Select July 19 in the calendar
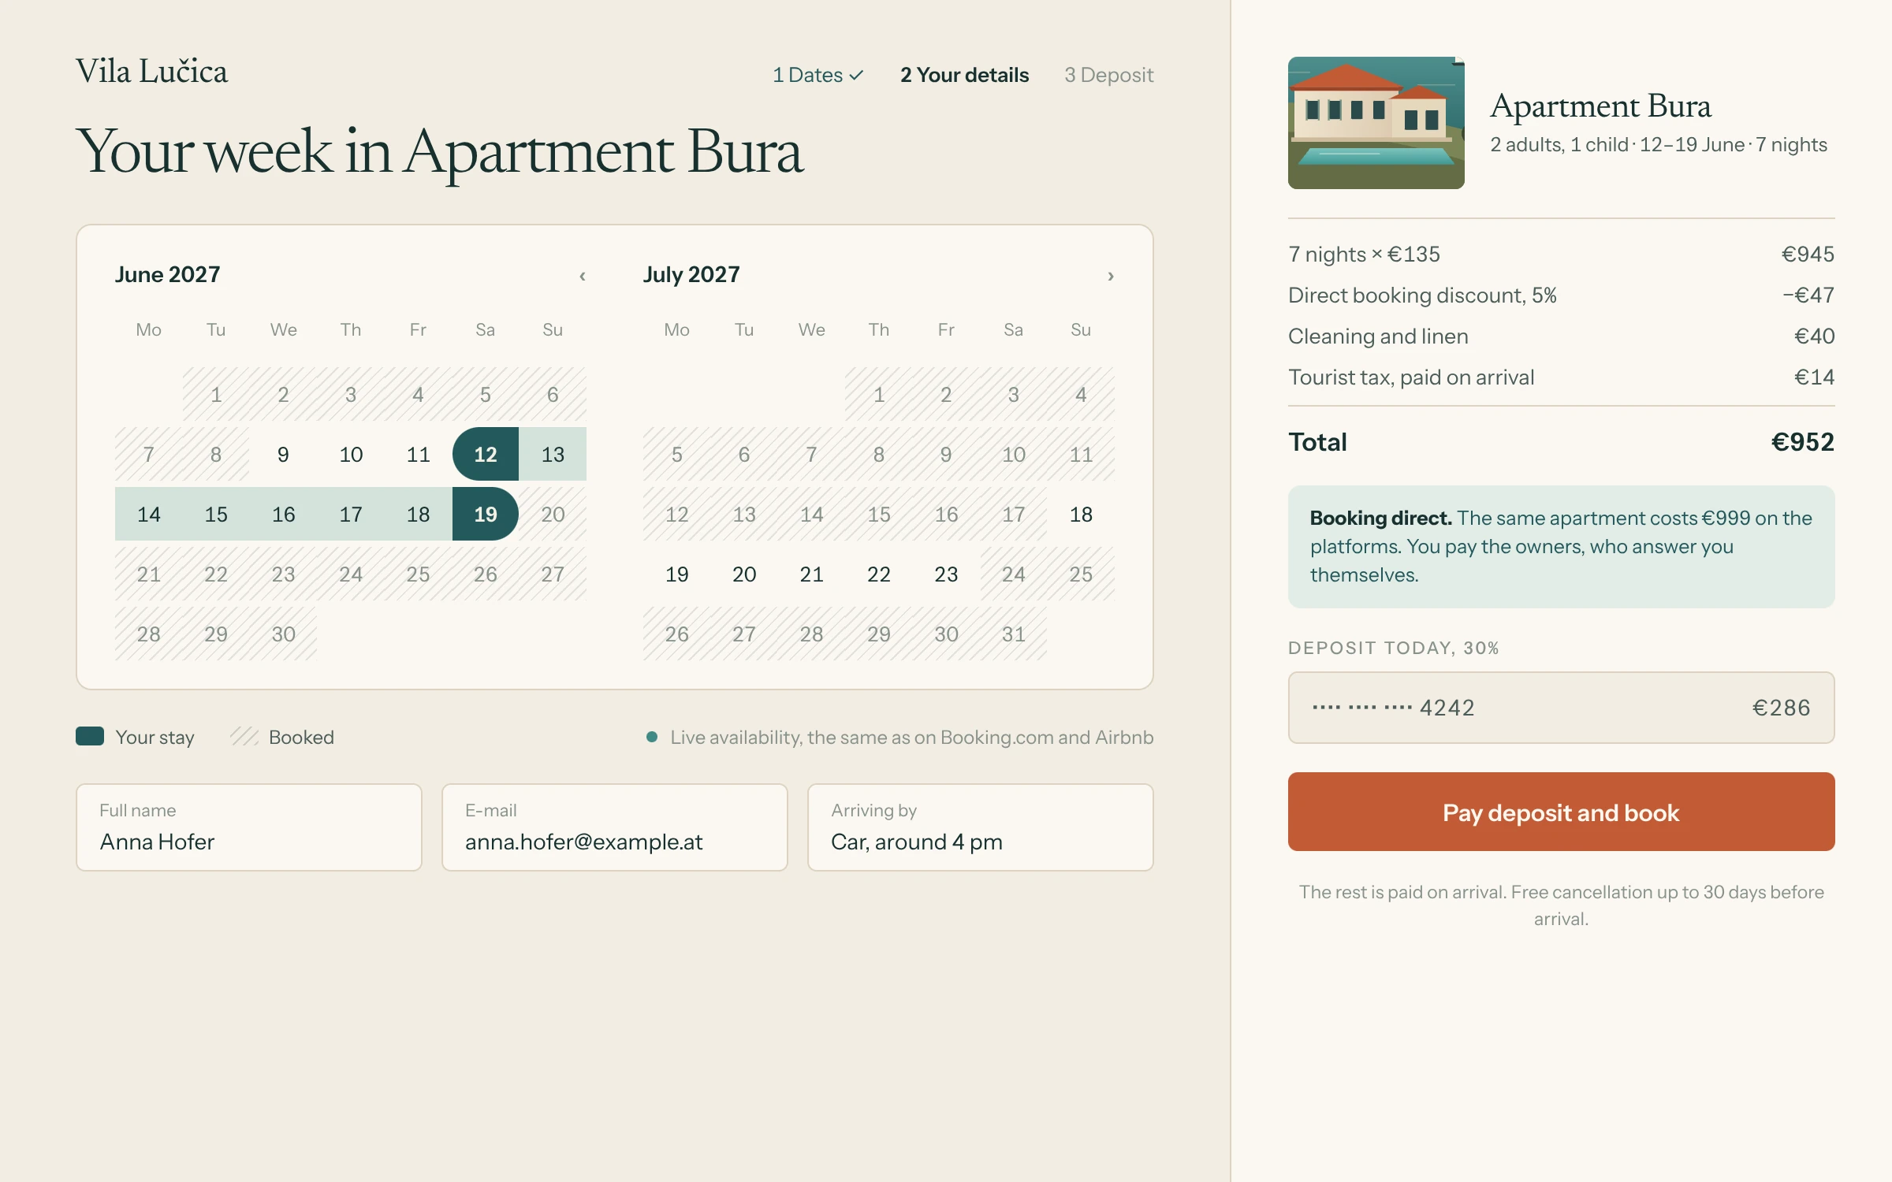 tap(676, 574)
